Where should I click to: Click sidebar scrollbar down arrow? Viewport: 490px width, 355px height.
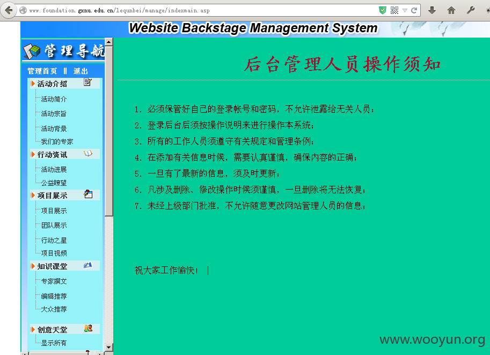[109, 347]
